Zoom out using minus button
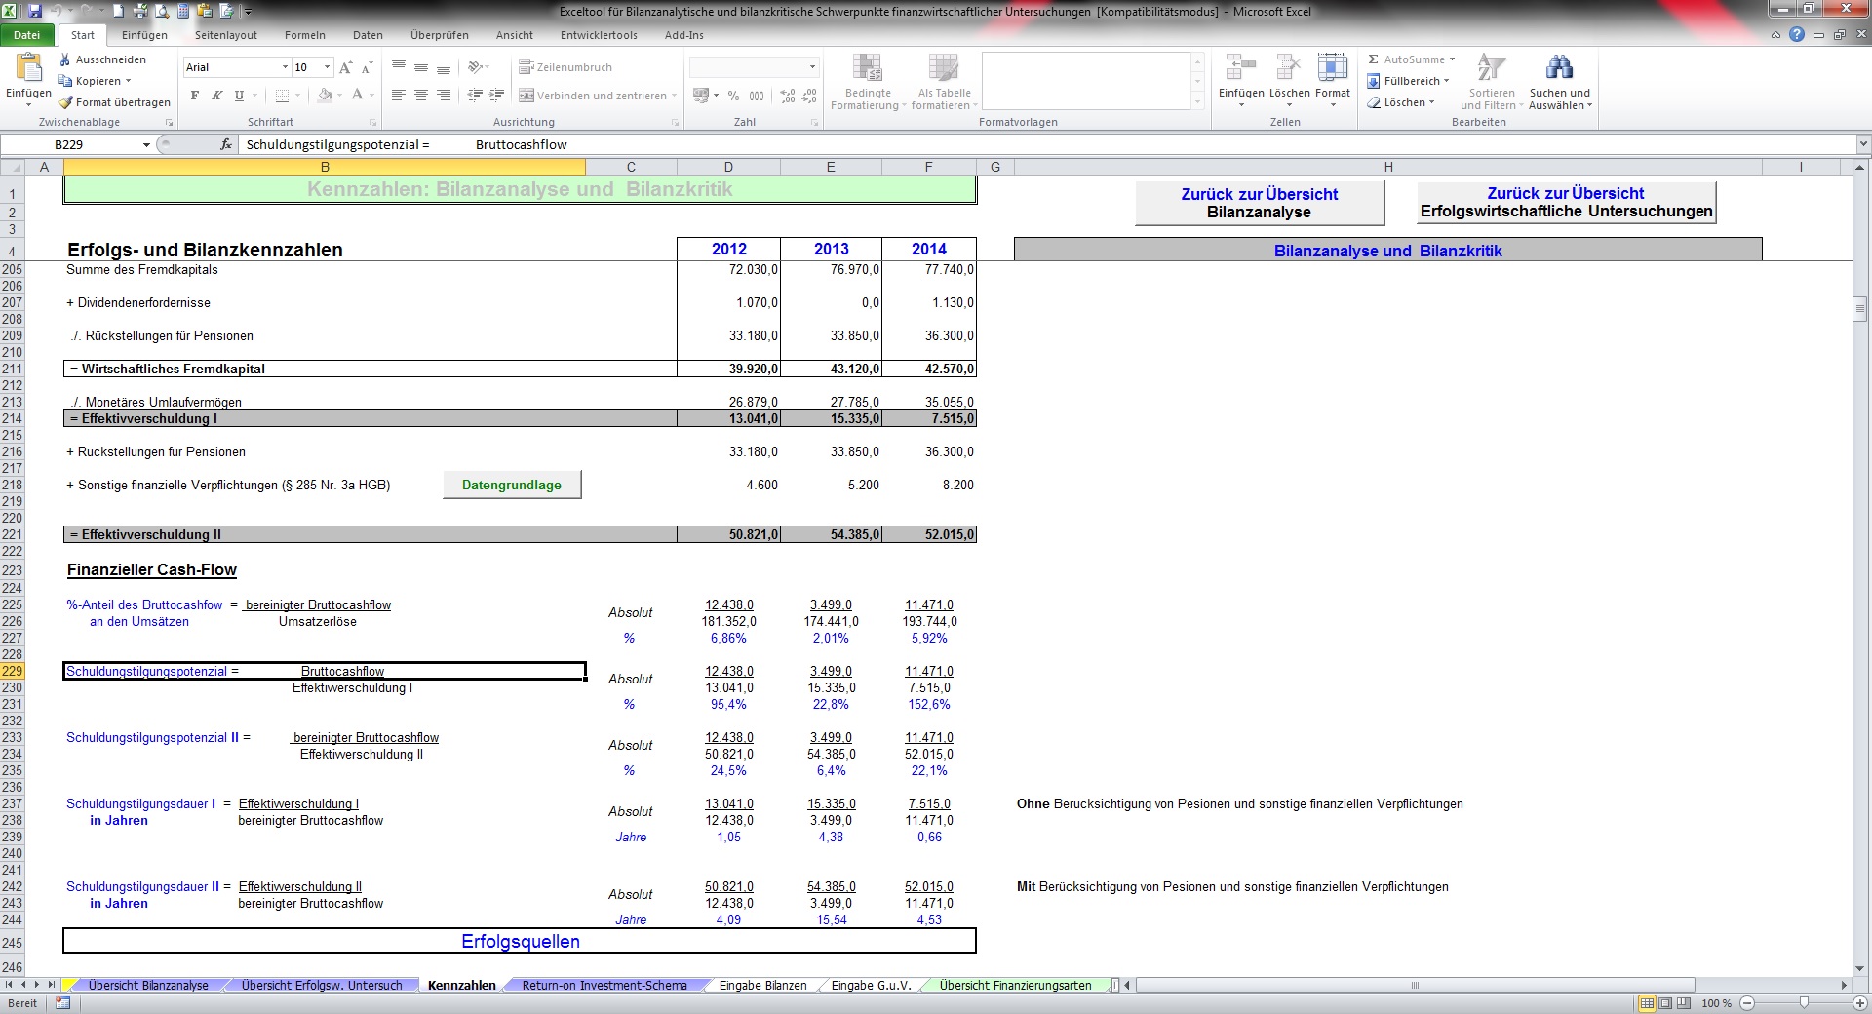Screen dimensions: 1872x1014 click(1747, 1003)
